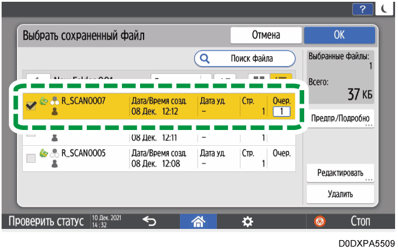Expand the Предпр./Подробно options
The width and height of the screenshot is (398, 250).
[341, 118]
